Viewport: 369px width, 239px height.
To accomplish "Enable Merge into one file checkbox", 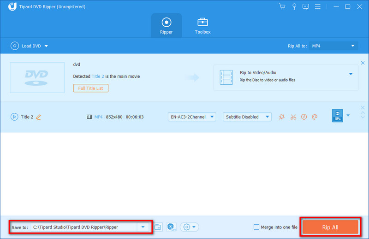I will tap(256, 227).
